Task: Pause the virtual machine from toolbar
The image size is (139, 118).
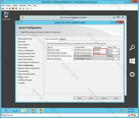Action: point(20,9)
